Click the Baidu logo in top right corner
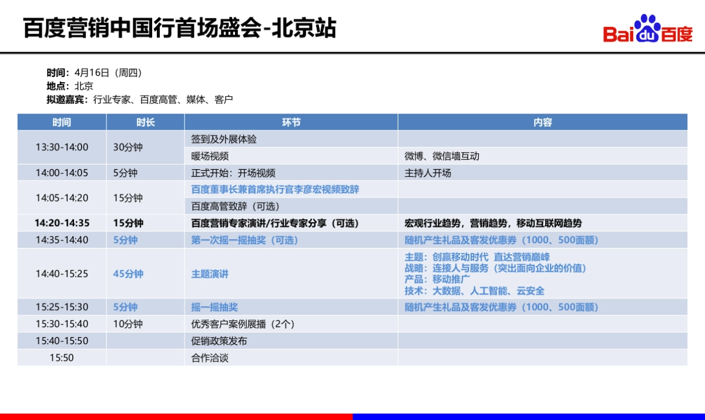This screenshot has height=420, width=705. pyautogui.click(x=646, y=31)
